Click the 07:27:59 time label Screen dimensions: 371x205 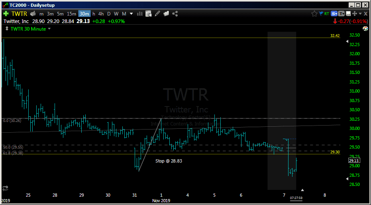(296, 198)
